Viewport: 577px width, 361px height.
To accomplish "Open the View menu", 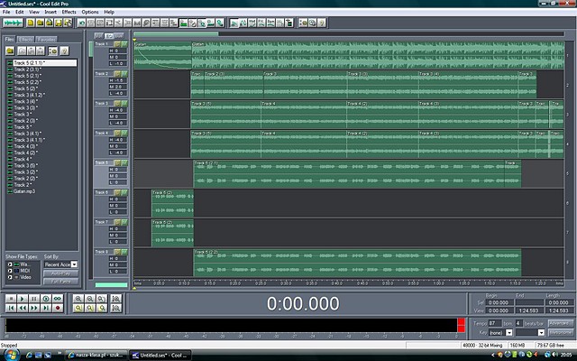I will [34, 12].
